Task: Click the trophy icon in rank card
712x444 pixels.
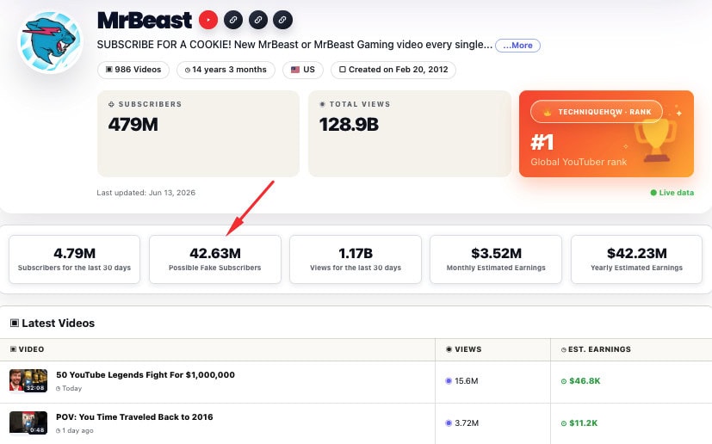Action: click(x=656, y=140)
